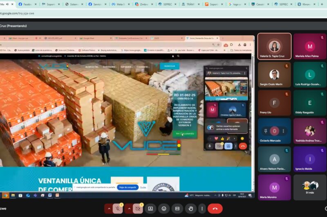Viewport: 327px width, 217px height.
Task: Click the red leave call button
Action: point(215,208)
